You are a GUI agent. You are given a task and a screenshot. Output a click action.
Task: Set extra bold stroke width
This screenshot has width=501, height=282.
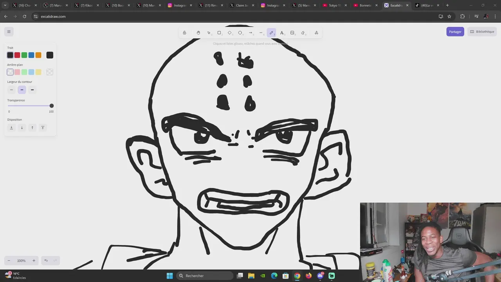tap(32, 90)
